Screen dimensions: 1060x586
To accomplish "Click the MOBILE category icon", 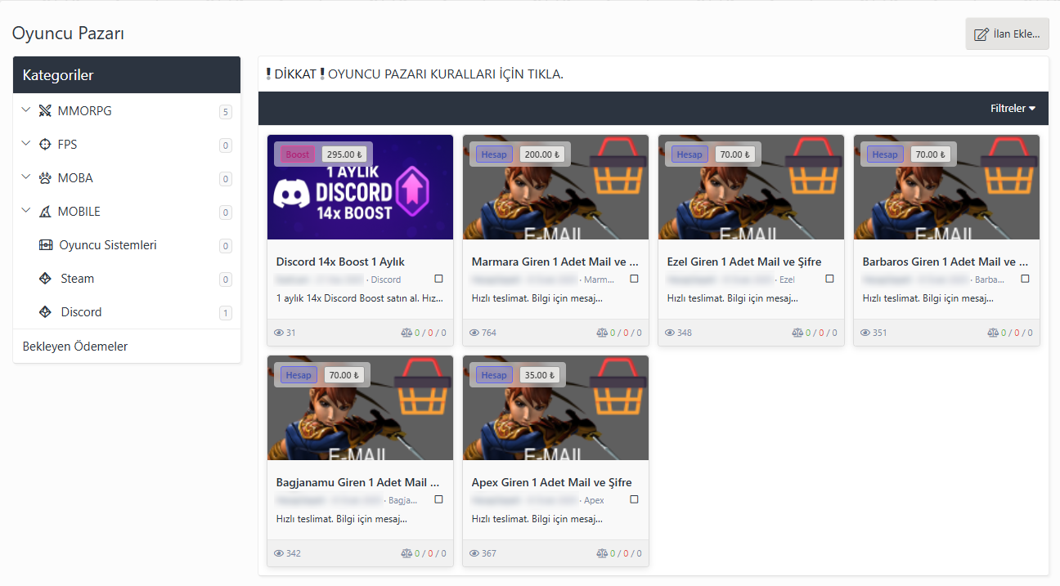I will coord(45,212).
